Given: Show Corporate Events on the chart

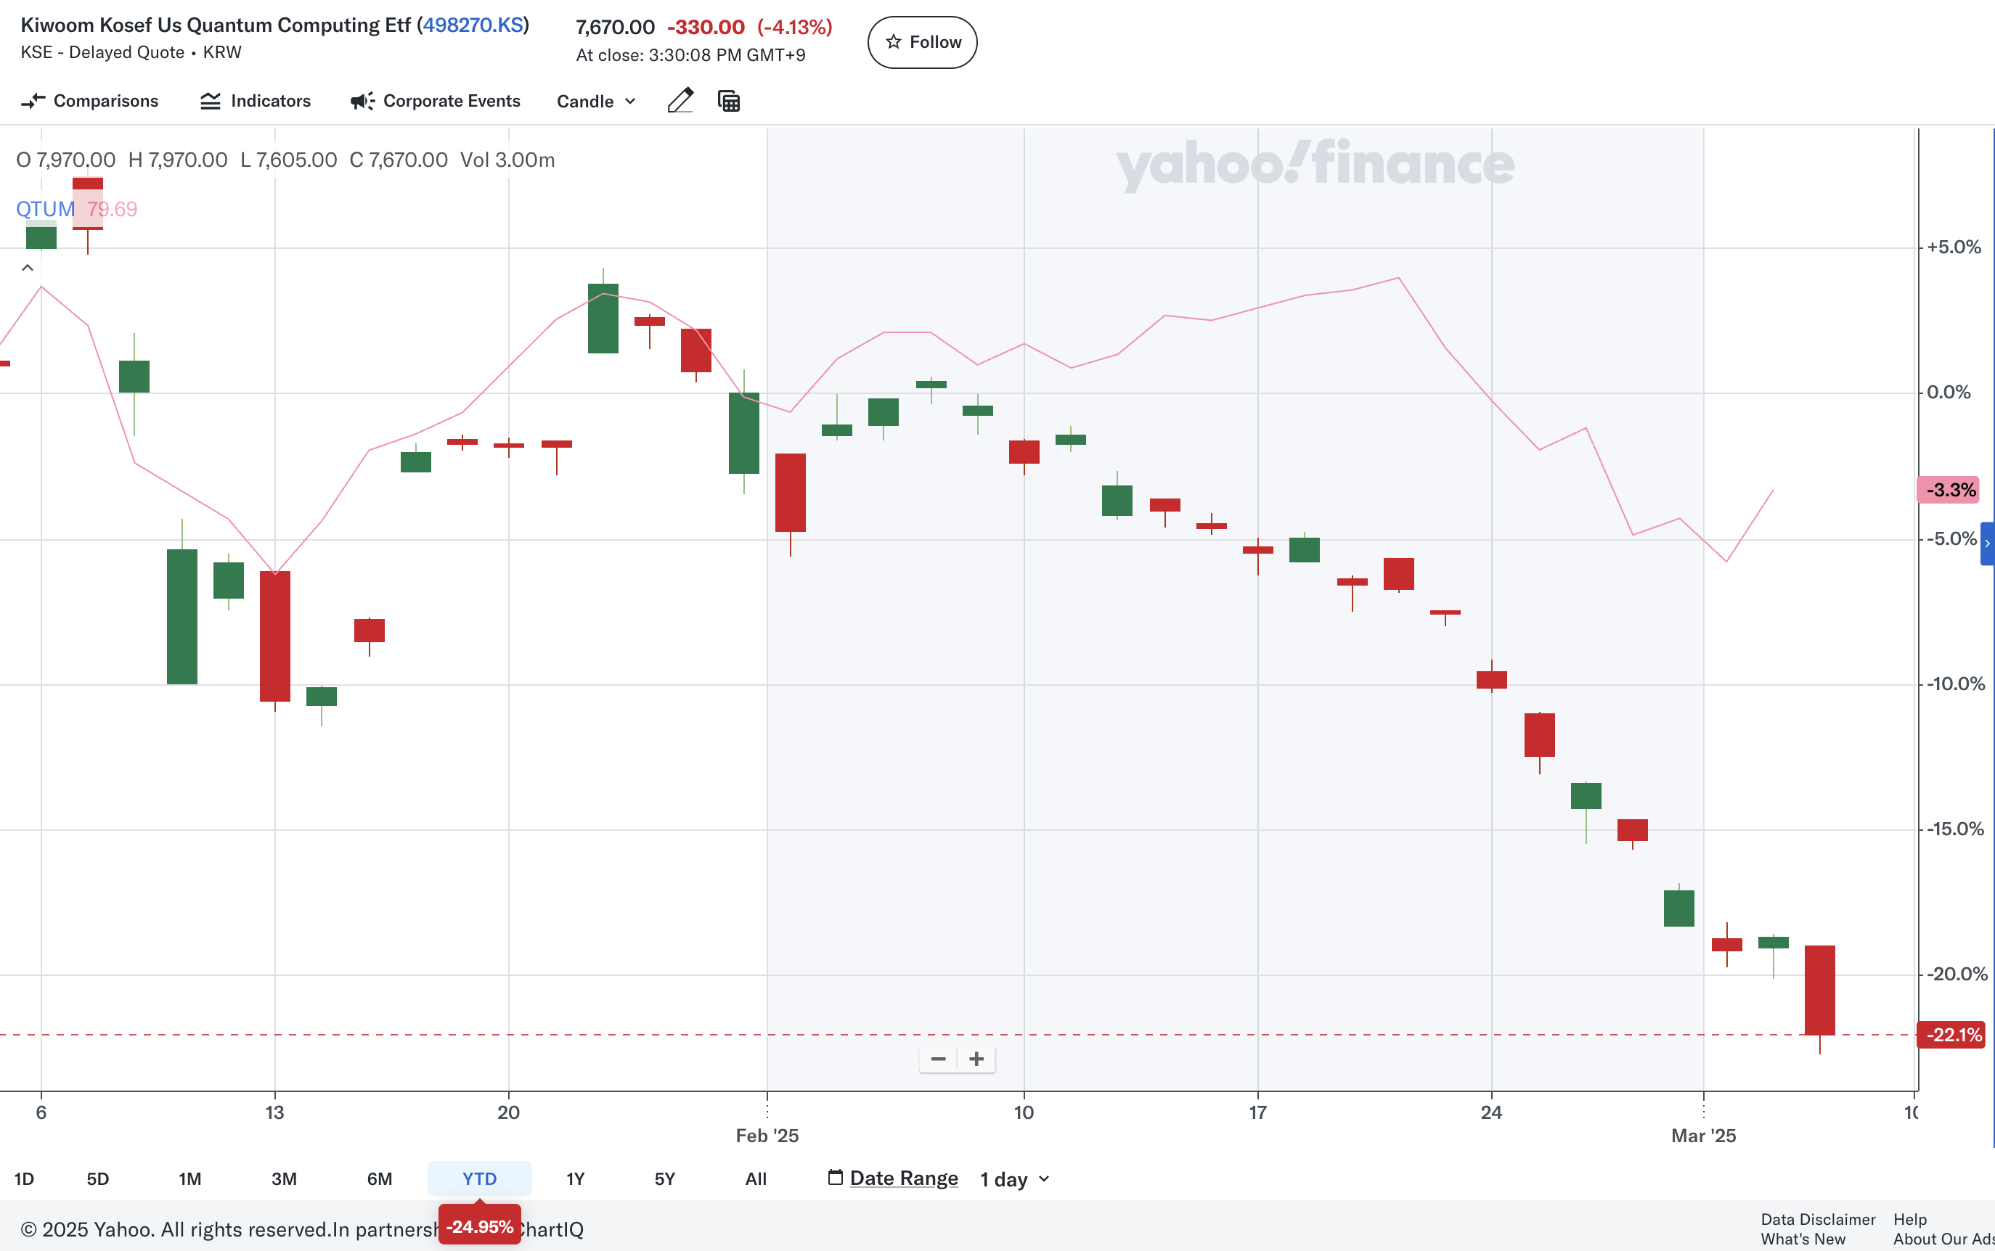Looking at the screenshot, I should tap(435, 101).
